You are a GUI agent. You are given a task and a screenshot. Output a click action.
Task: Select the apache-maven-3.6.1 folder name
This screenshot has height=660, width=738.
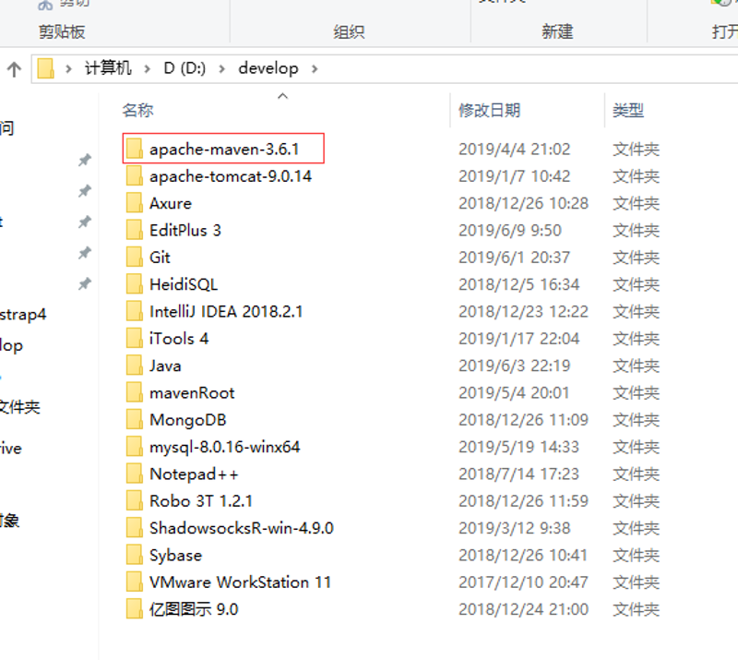224,150
